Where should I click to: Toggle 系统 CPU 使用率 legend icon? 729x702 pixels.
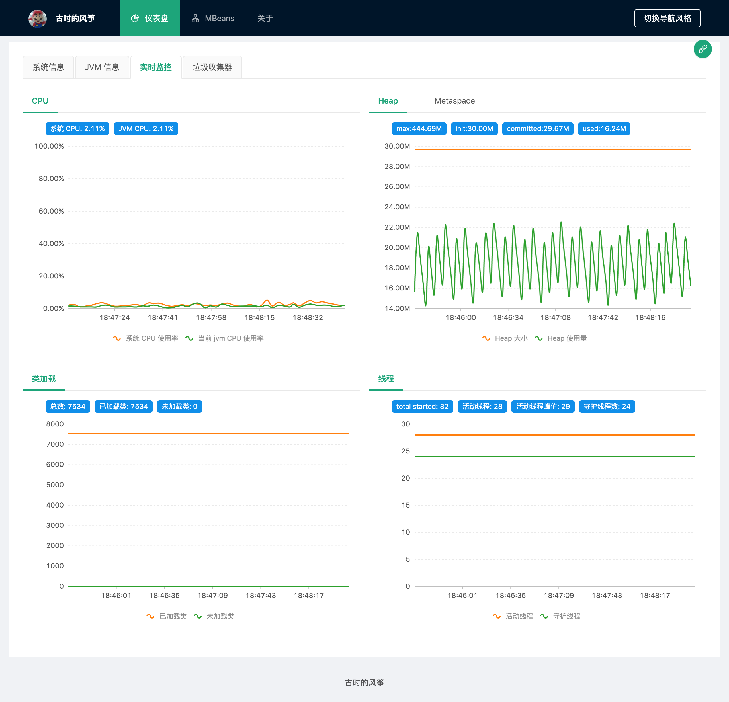116,338
